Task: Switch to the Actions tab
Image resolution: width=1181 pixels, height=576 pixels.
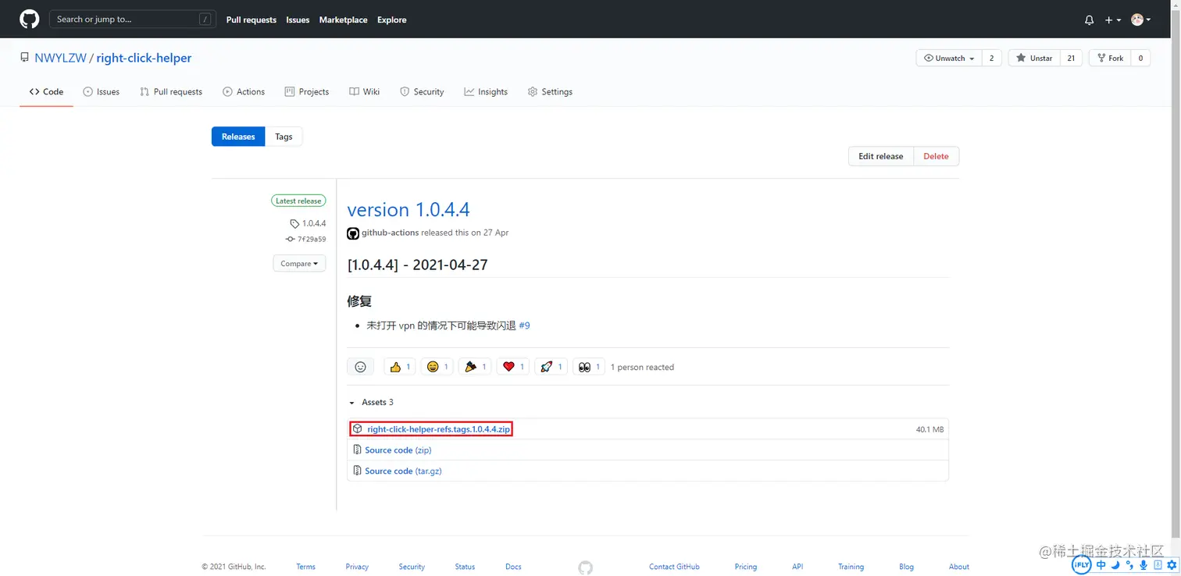Action: click(x=244, y=92)
